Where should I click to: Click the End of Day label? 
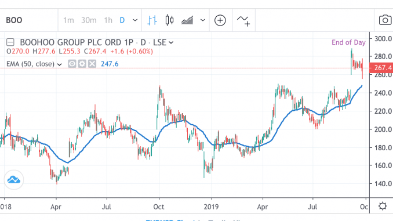(348, 42)
